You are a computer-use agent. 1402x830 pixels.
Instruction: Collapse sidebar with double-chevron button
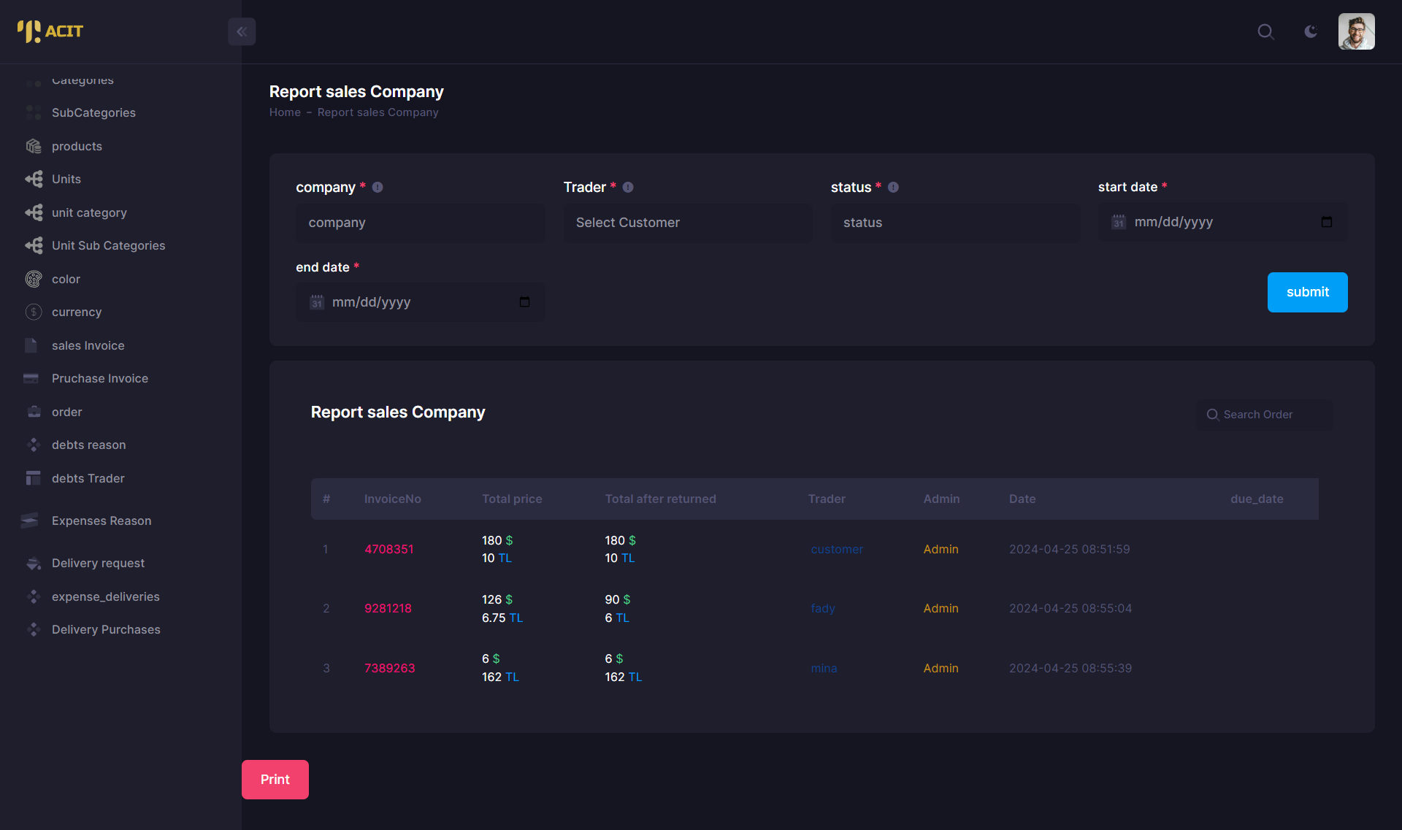point(242,31)
